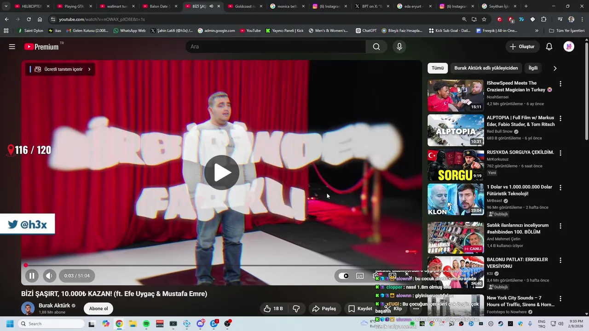Expand hidden bookmarks chevron
The image size is (589, 331).
click(537, 31)
